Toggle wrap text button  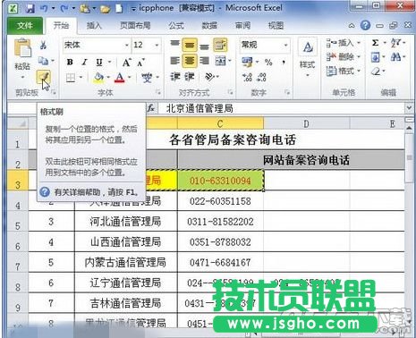point(220,45)
